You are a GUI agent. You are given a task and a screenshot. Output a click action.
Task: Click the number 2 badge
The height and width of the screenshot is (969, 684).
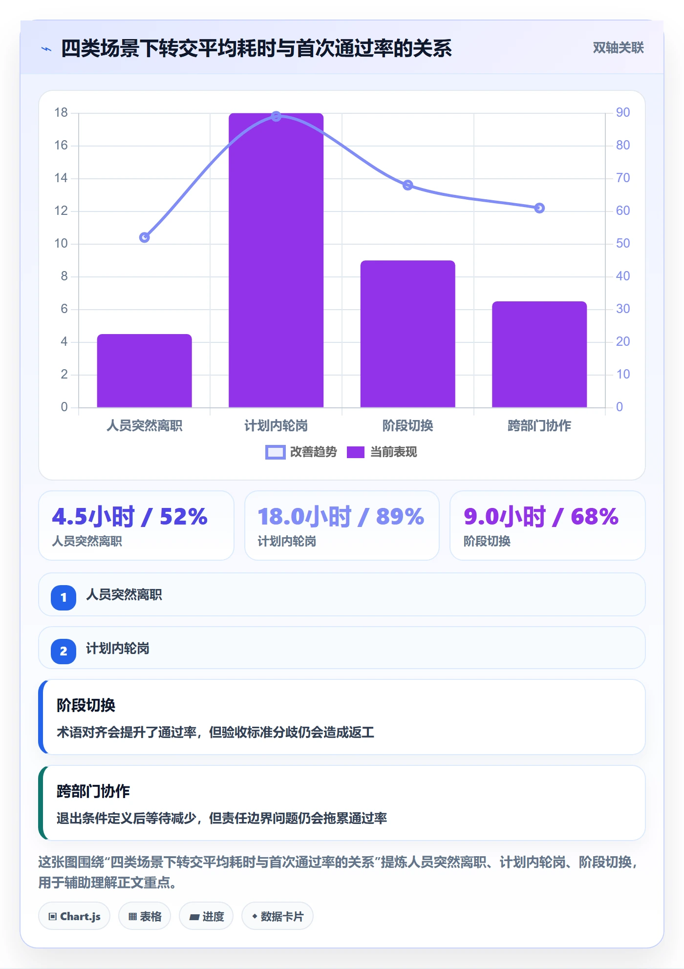coord(64,651)
